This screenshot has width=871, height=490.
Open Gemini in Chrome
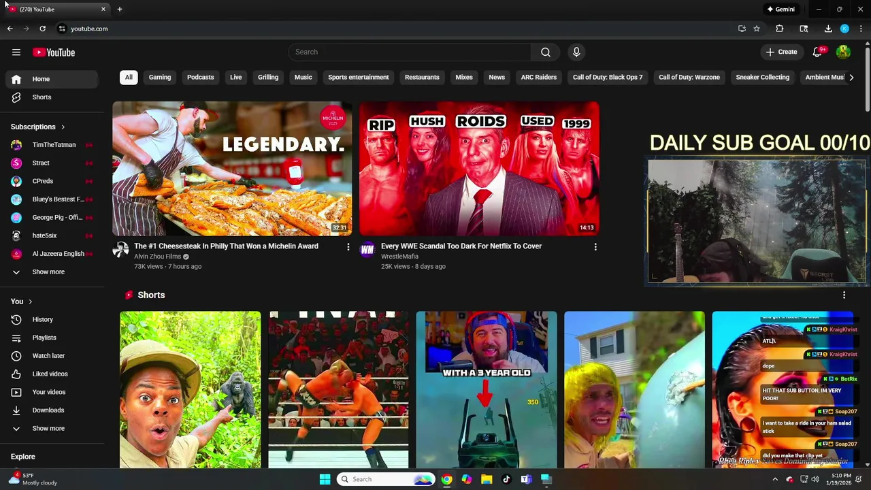(x=781, y=9)
